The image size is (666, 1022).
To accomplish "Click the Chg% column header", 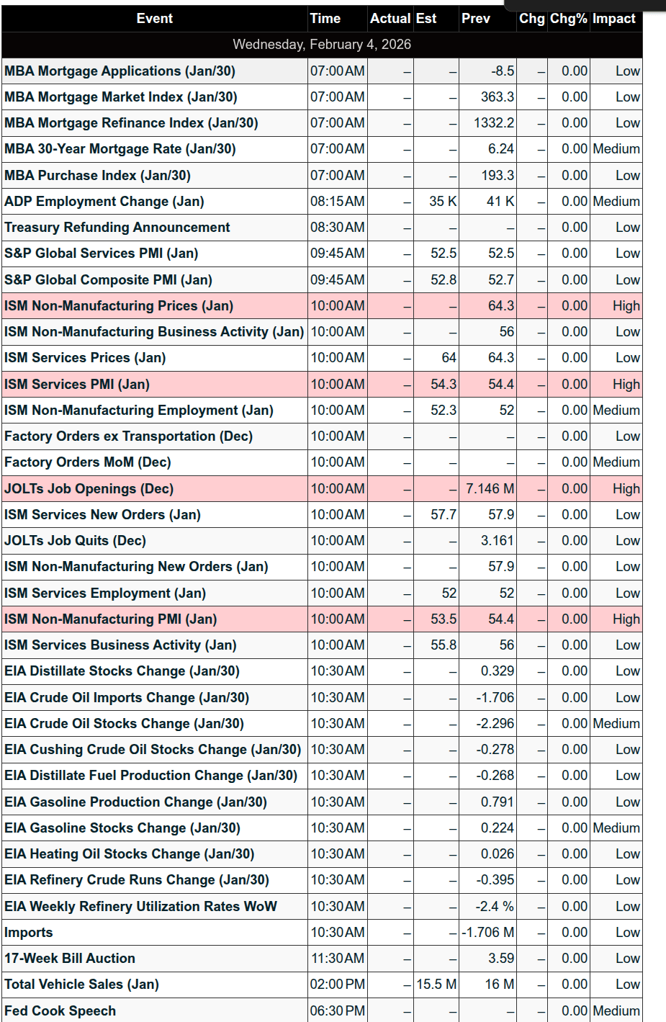I will click(568, 19).
